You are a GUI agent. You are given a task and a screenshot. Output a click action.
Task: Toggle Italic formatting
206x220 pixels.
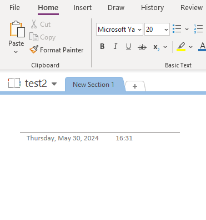pyautogui.click(x=115, y=46)
